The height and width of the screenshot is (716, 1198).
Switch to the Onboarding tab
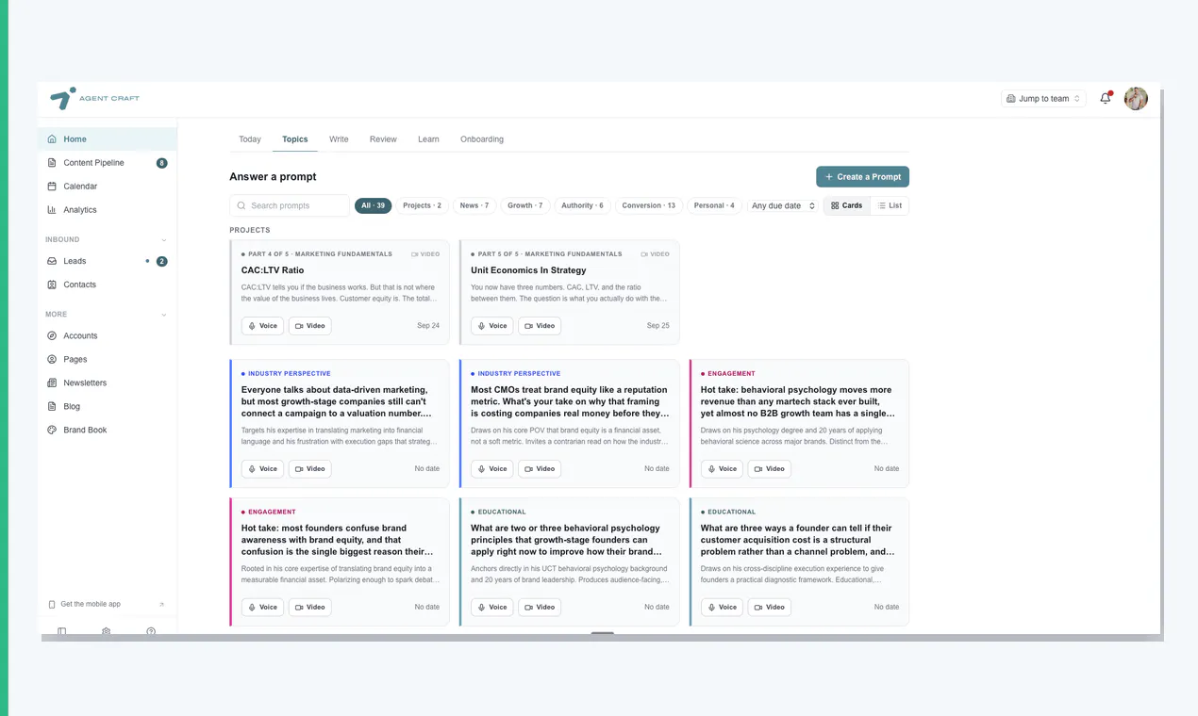[482, 139]
